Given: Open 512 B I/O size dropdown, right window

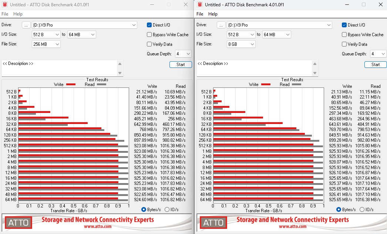Looking at the screenshot, I should pos(241,34).
